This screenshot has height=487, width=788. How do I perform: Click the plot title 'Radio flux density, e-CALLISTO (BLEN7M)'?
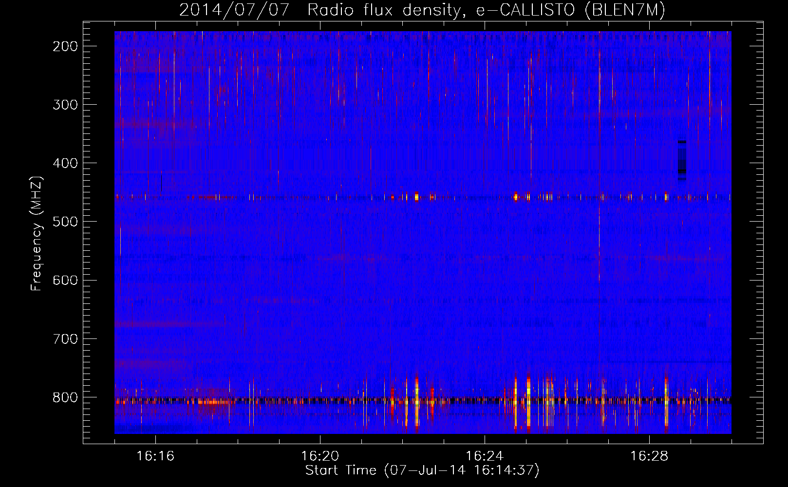click(x=486, y=10)
